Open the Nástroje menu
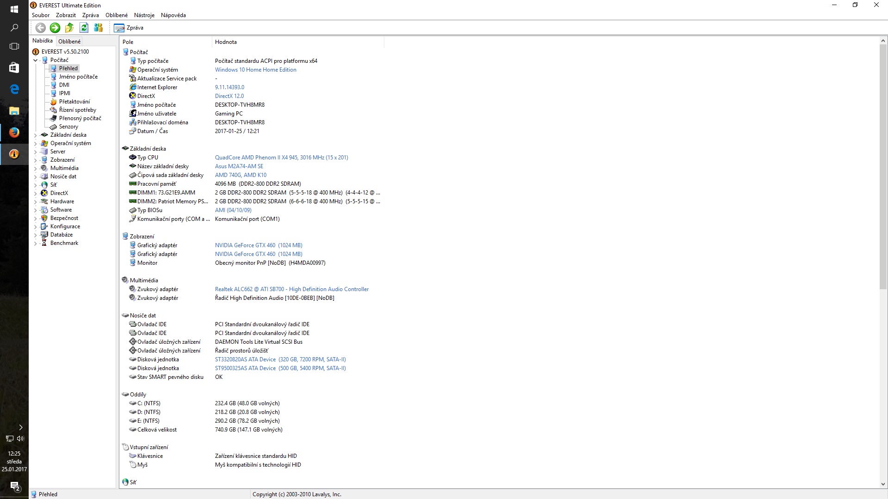The height and width of the screenshot is (499, 888). (x=144, y=15)
